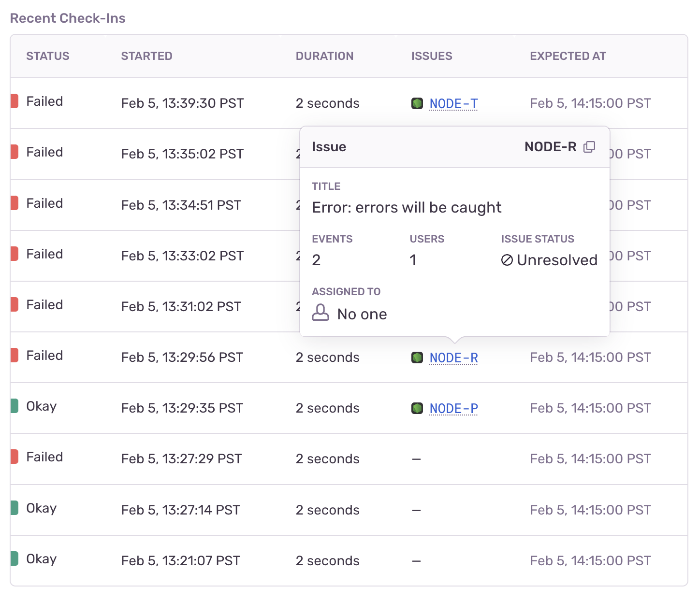Click the DURATION column header

[x=324, y=56]
